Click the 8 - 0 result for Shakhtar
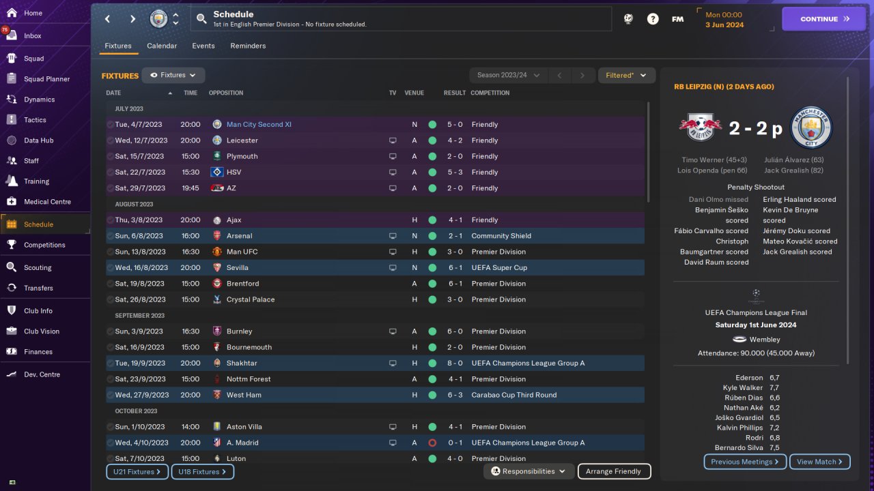Viewport: 874px width, 491px height. (x=455, y=363)
